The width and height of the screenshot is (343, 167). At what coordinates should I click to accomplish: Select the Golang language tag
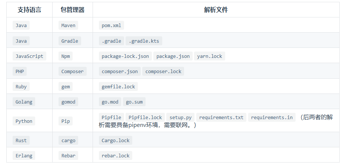click(x=24, y=102)
